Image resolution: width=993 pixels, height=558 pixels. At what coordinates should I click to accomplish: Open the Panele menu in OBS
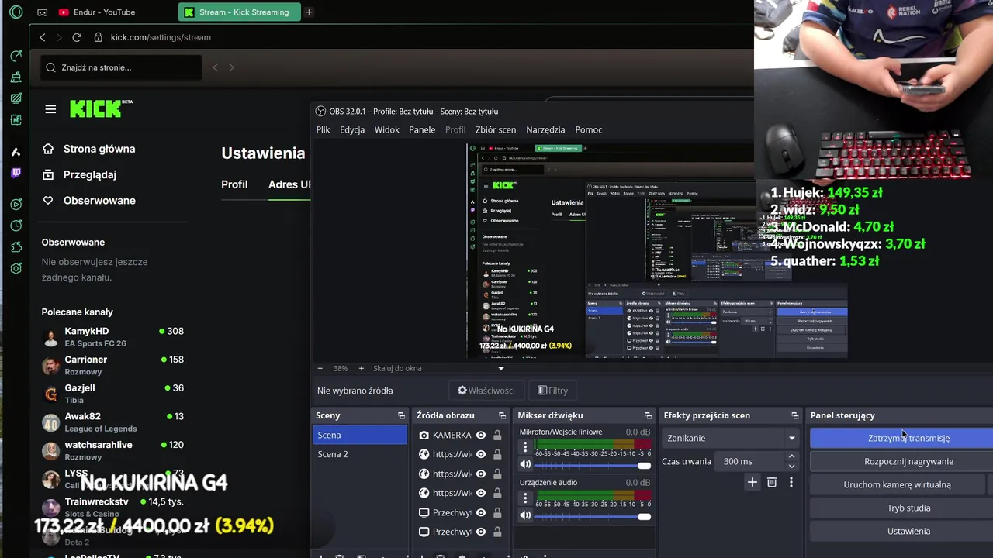pyautogui.click(x=422, y=129)
